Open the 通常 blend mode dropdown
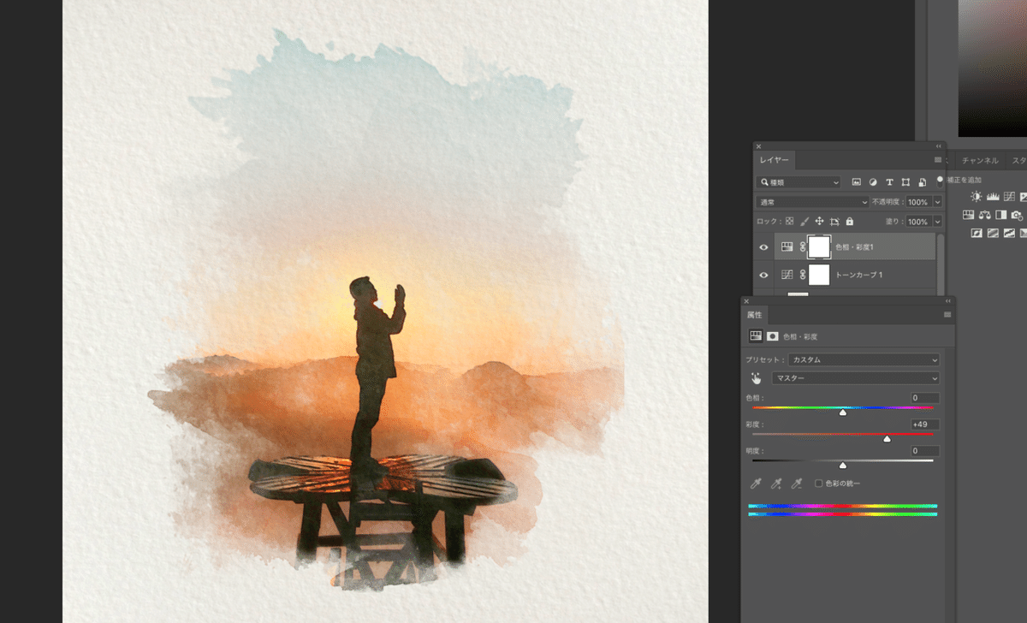This screenshot has width=1027, height=623. [813, 202]
